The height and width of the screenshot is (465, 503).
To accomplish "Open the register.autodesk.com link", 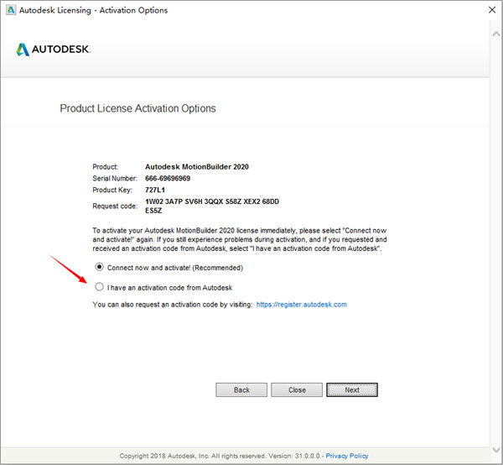I will click(x=301, y=305).
